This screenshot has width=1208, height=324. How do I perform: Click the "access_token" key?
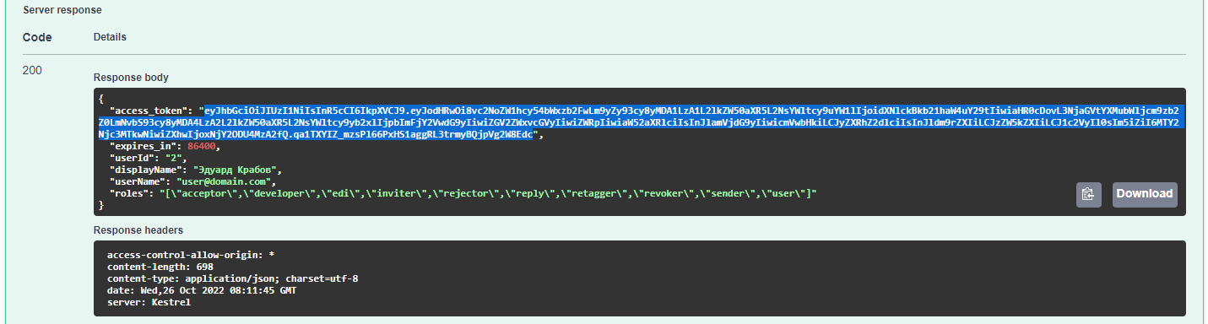coord(151,111)
